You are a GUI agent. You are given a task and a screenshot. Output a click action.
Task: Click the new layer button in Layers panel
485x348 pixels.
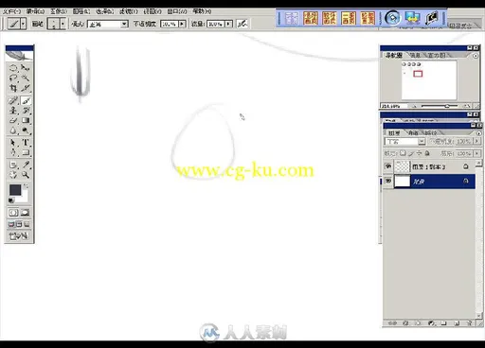pyautogui.click(x=457, y=323)
